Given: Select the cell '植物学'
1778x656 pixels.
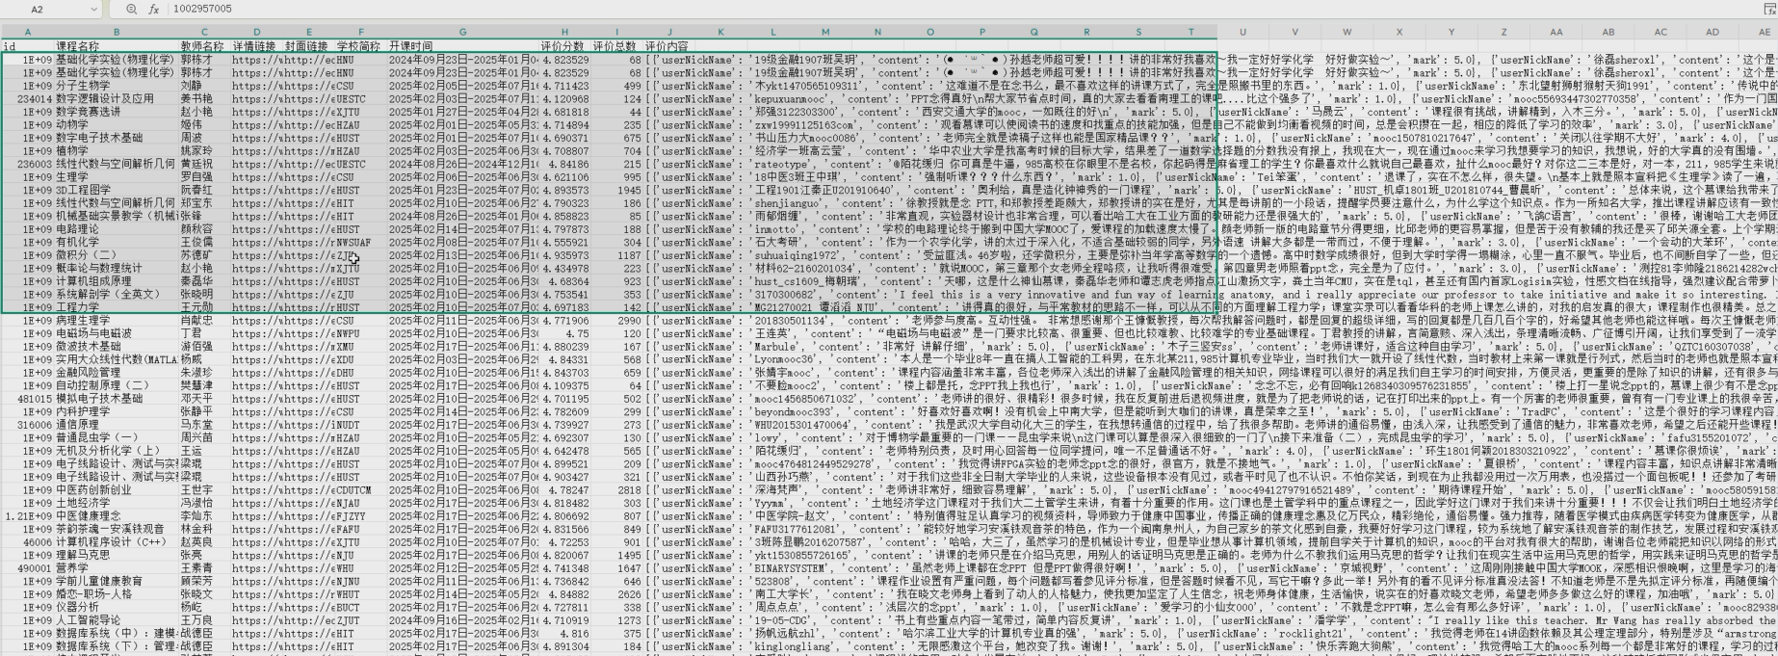Looking at the screenshot, I should [117, 150].
